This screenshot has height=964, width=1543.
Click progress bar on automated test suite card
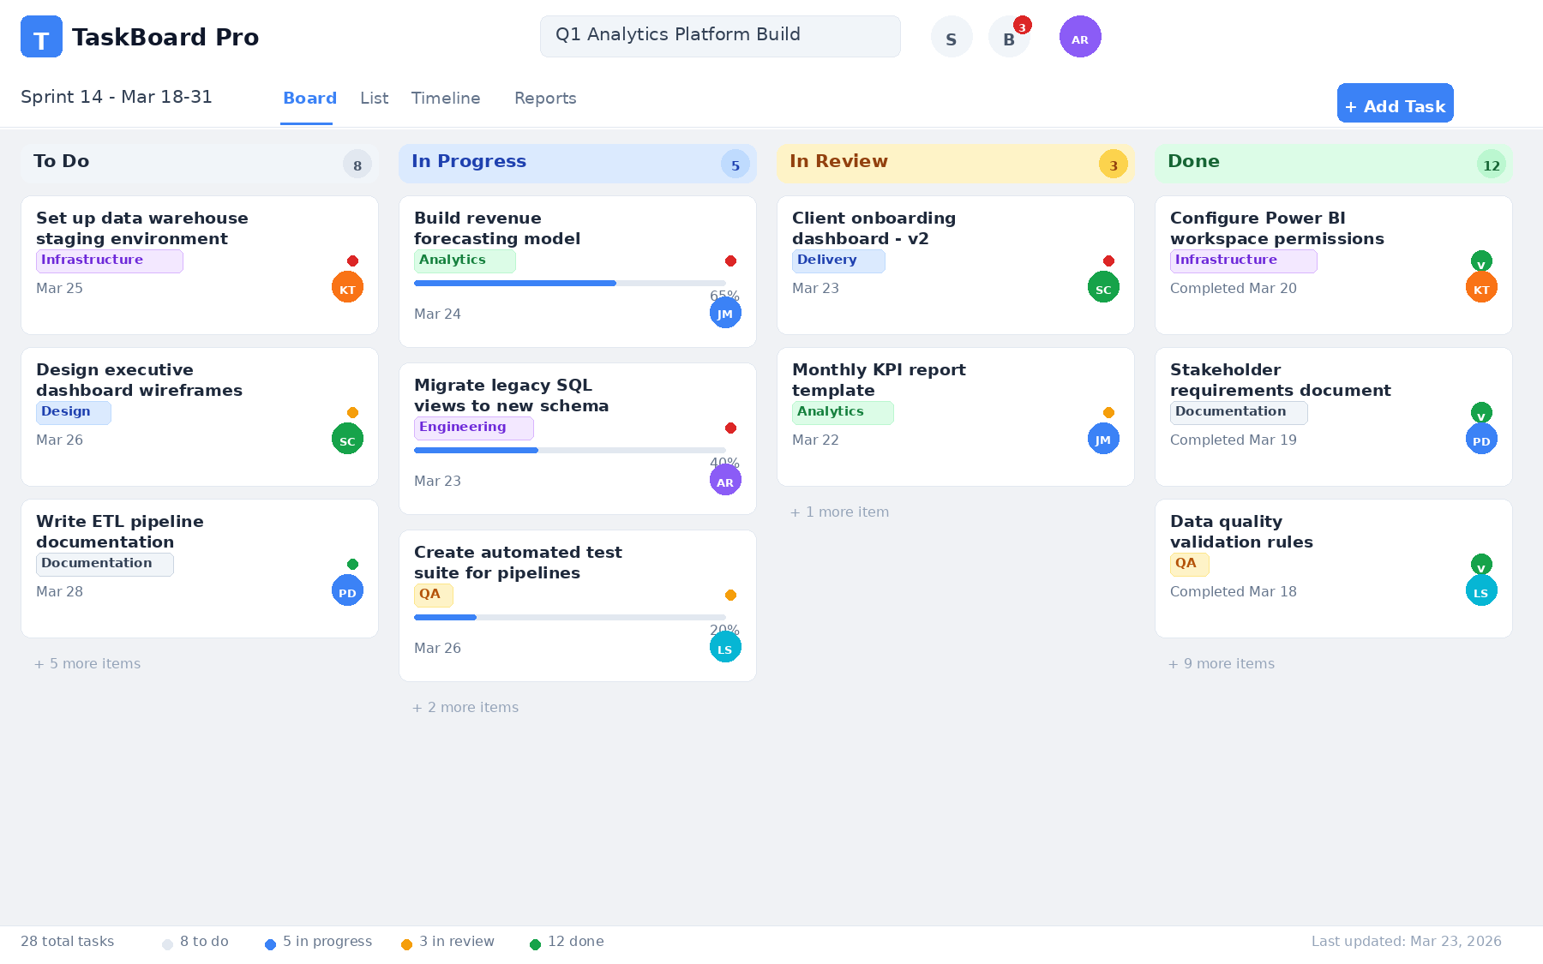point(570,617)
